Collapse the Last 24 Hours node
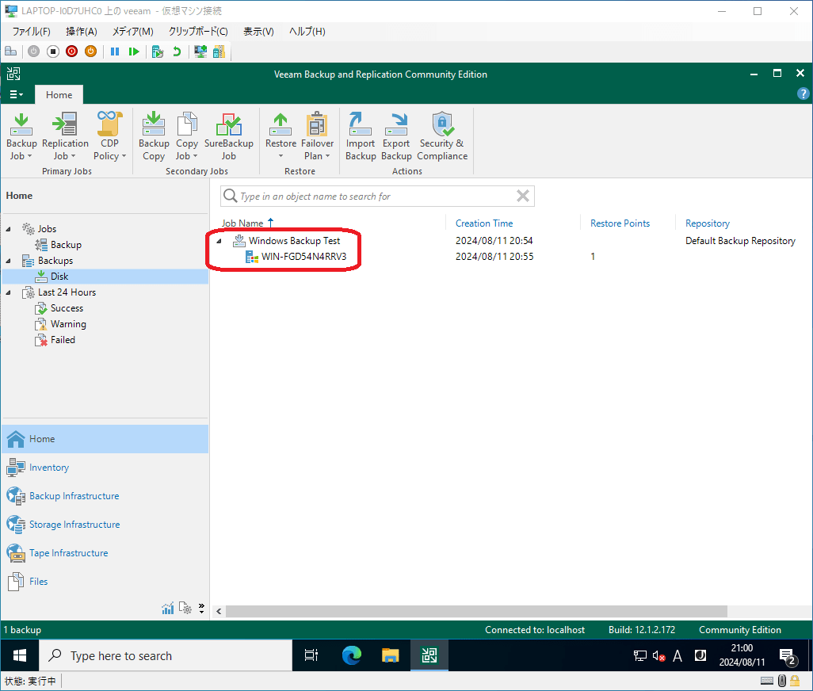This screenshot has width=813, height=691. pyautogui.click(x=8, y=292)
